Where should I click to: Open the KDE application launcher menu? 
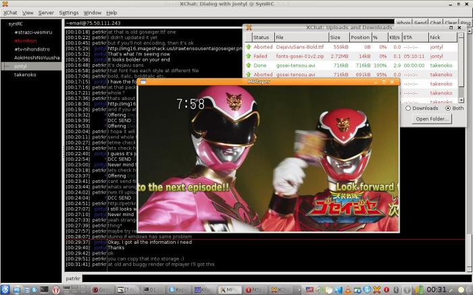point(5,290)
